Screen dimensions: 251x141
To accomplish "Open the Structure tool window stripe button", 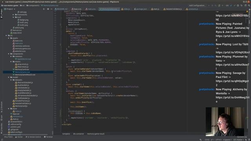I will coord(2,107).
